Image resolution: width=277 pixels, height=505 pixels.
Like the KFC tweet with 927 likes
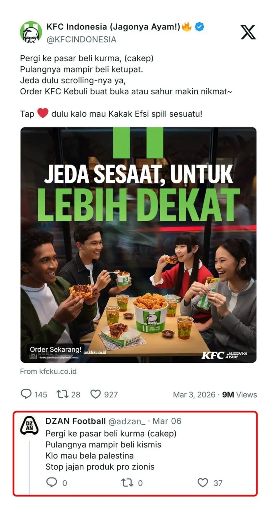click(95, 394)
